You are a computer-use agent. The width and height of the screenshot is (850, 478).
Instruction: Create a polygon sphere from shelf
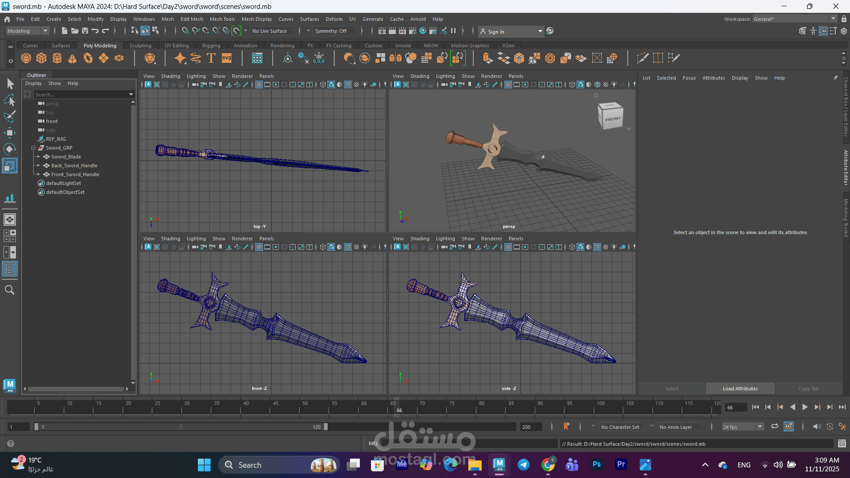pyautogui.click(x=26, y=58)
